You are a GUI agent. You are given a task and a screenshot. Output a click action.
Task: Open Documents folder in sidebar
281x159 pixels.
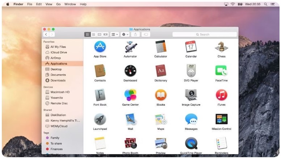(63, 75)
